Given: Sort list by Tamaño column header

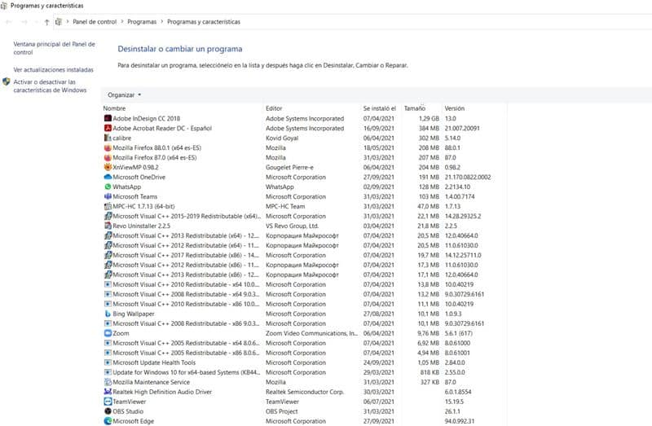Looking at the screenshot, I should 415,108.
